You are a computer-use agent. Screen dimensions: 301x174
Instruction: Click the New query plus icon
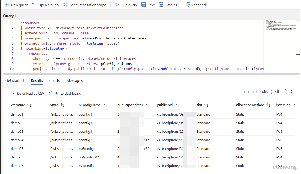6,5
